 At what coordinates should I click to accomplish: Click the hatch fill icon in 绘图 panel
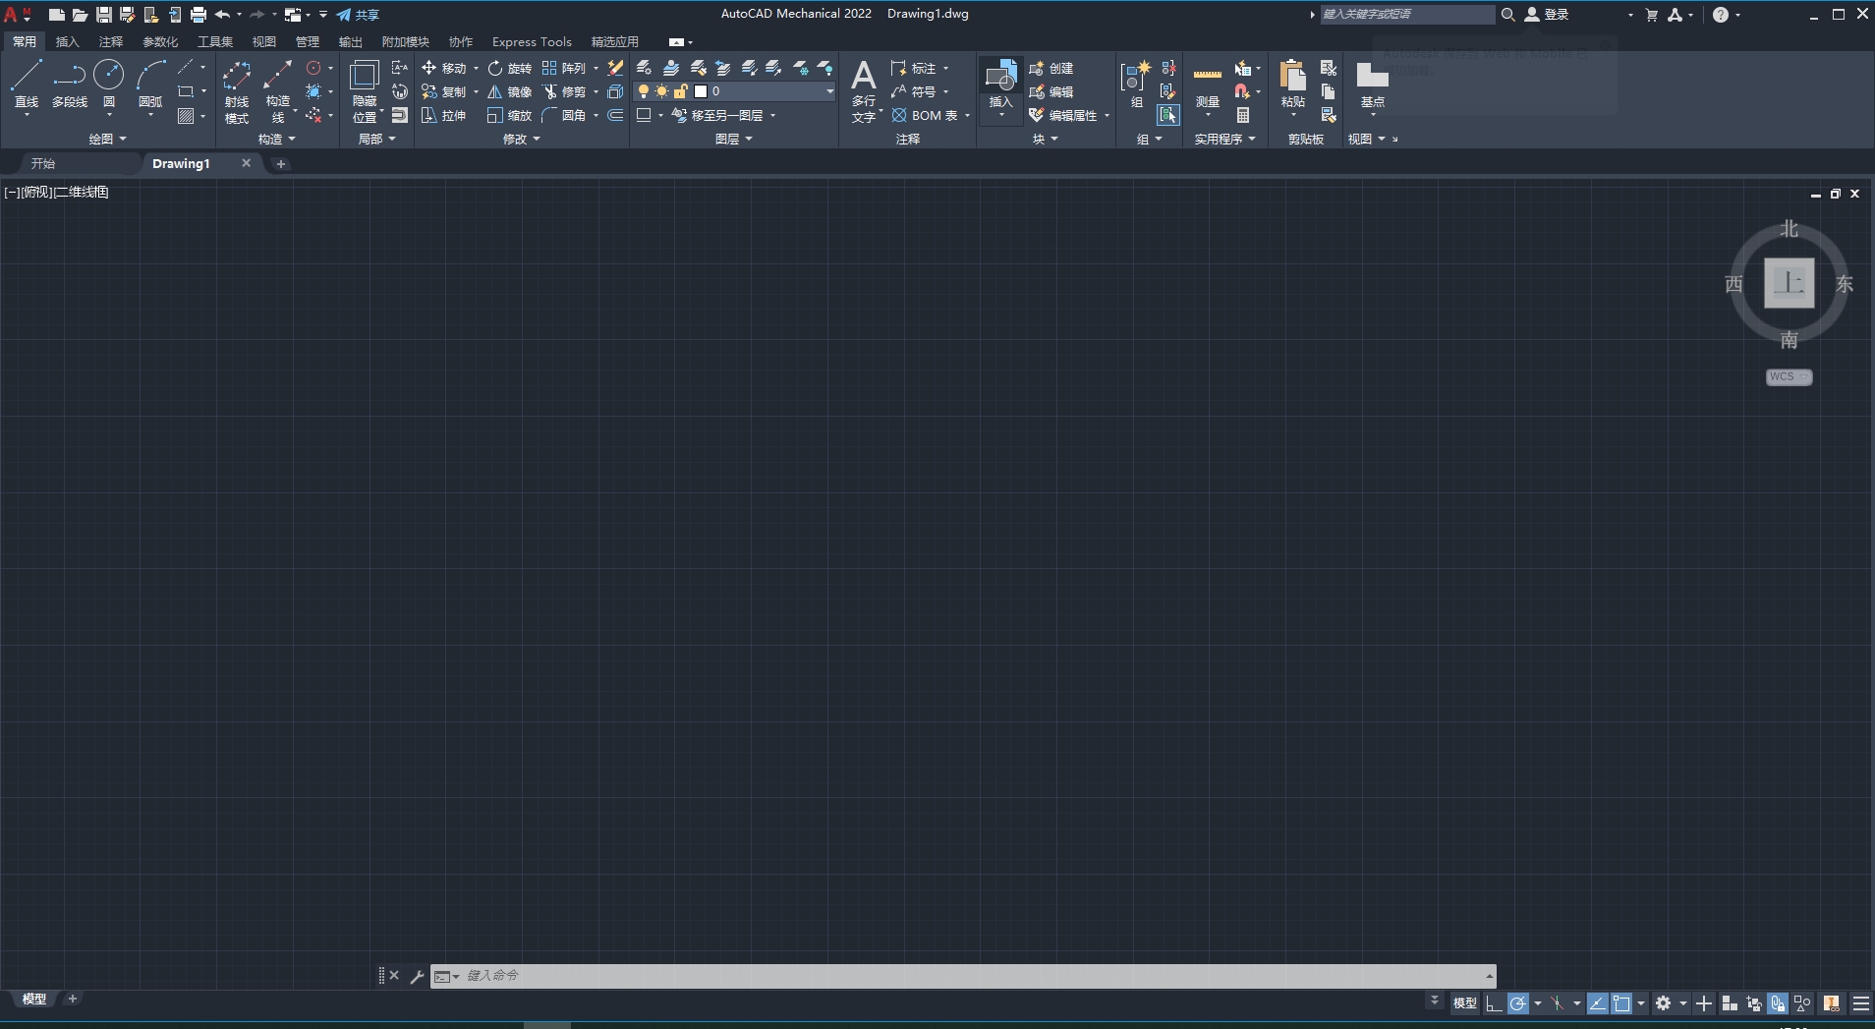click(x=186, y=116)
